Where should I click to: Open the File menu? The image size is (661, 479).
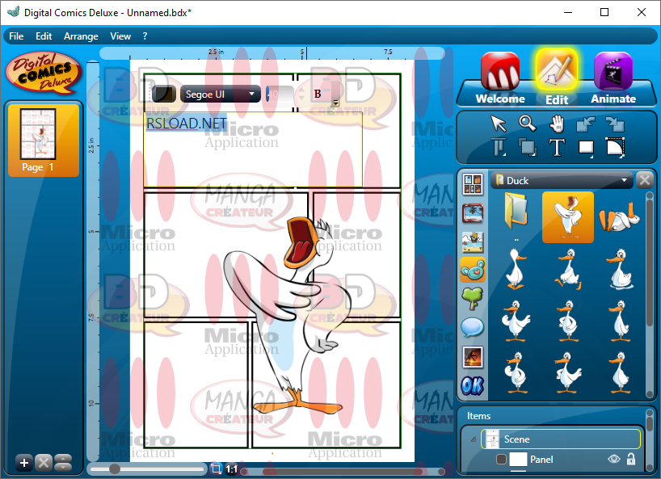click(16, 36)
